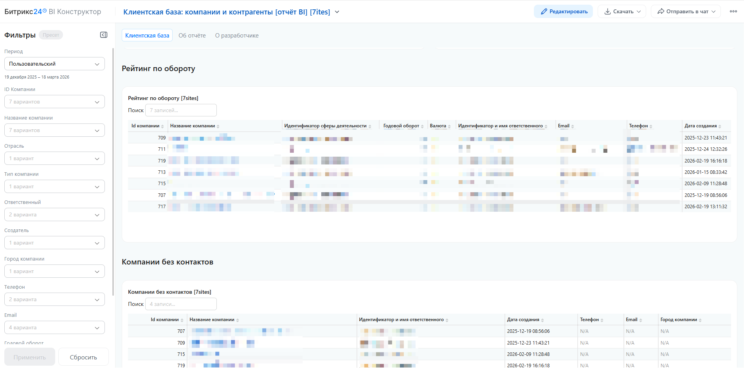The image size is (744, 368).
Task: Open the Отрасль filter dropdown
Action: [54, 158]
